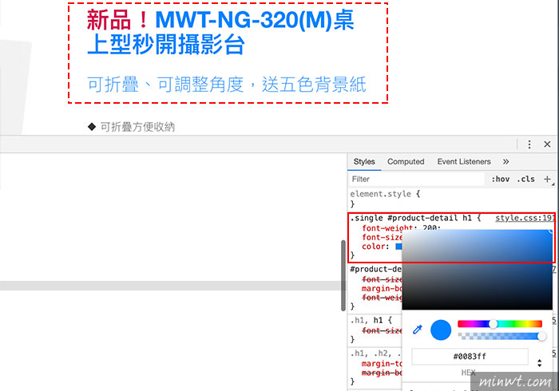Click the hue slider handle
Image resolution: width=559 pixels, height=391 pixels.
493,324
